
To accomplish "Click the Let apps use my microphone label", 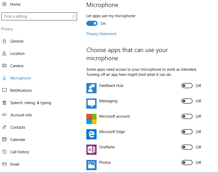I will (111, 16).
